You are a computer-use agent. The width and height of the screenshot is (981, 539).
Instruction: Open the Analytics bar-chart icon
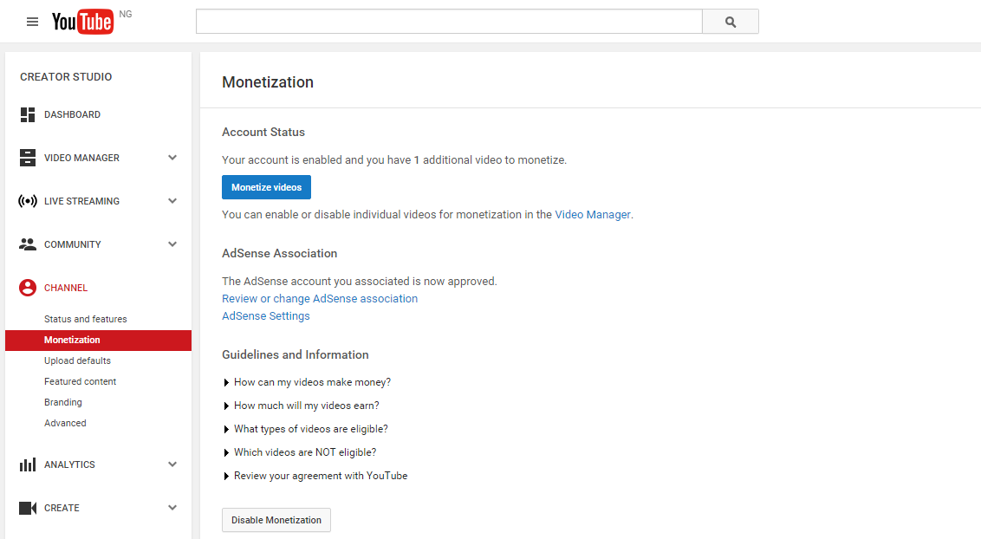pyautogui.click(x=27, y=464)
